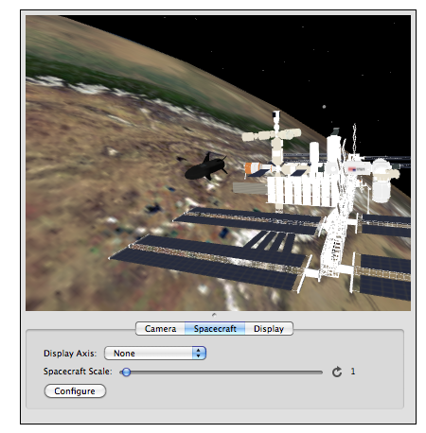426x433 pixels.
Task: Click the Configure button
Action: click(75, 391)
